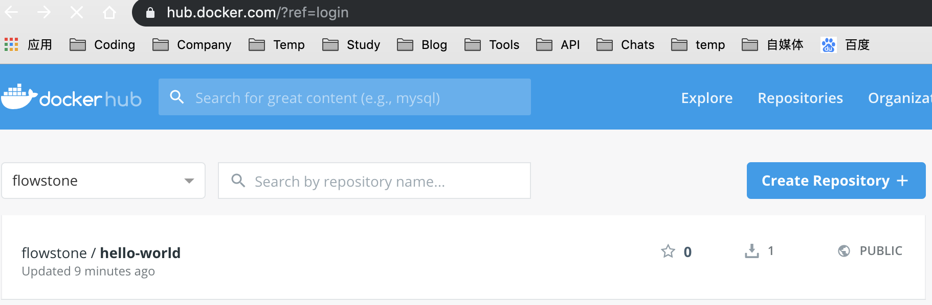Focus the Search by repository name field
This screenshot has height=305, width=932.
374,181
